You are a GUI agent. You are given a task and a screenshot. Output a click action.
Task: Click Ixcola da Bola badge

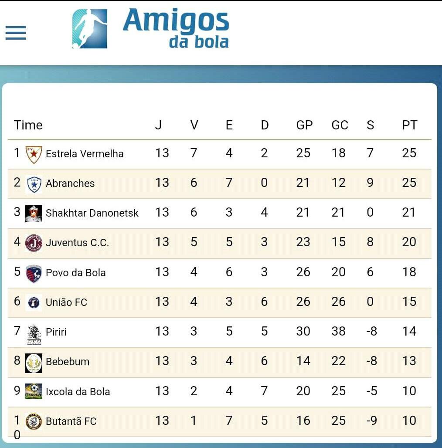tap(34, 391)
